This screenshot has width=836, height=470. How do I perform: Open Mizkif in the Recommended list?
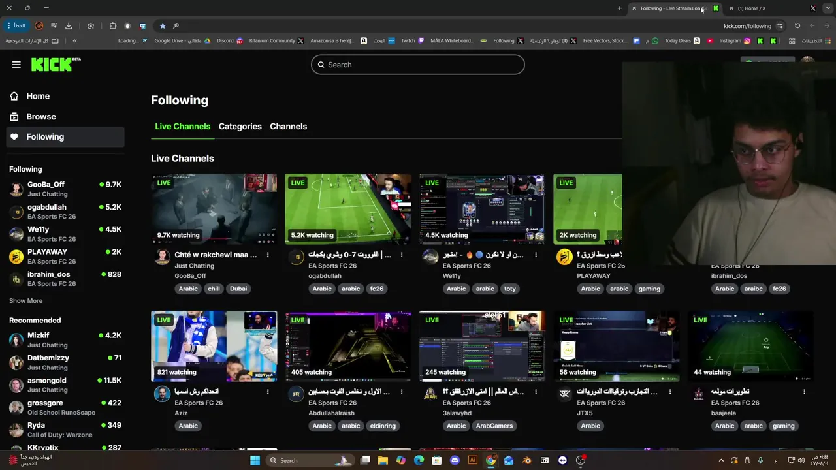tap(65, 340)
